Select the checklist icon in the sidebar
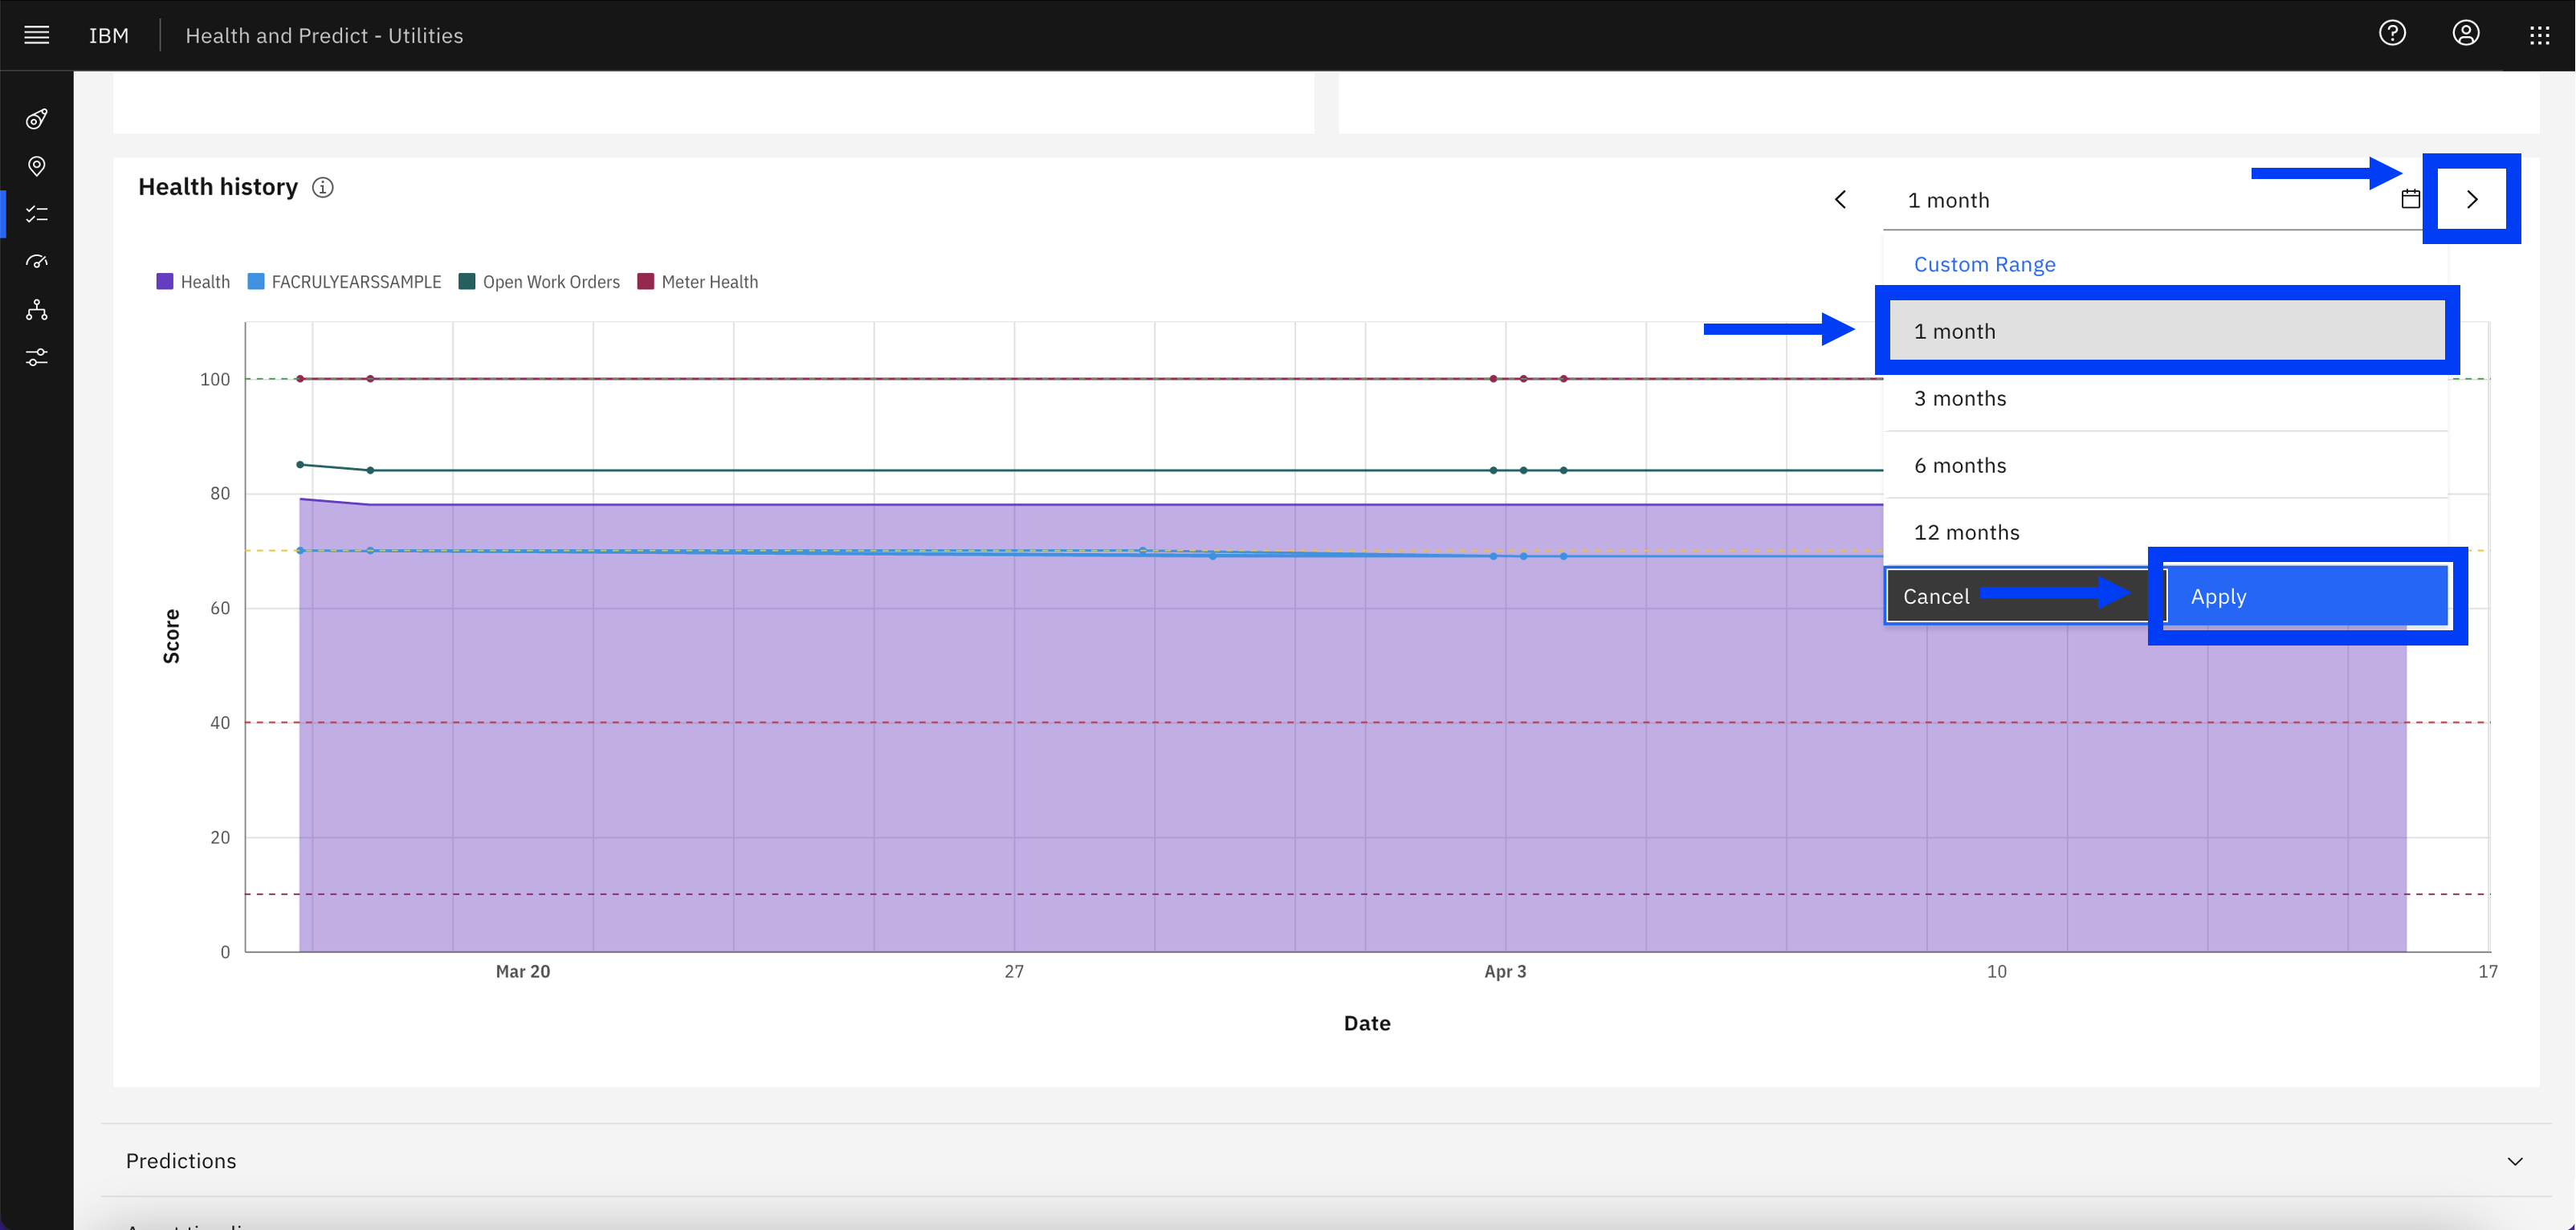The width and height of the screenshot is (2576, 1230). point(37,214)
